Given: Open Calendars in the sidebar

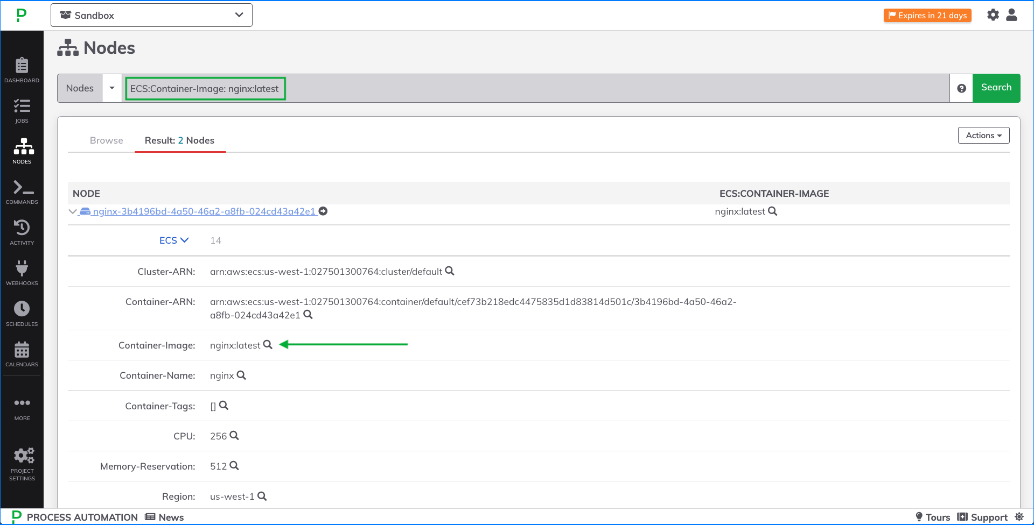Looking at the screenshot, I should (x=22, y=354).
